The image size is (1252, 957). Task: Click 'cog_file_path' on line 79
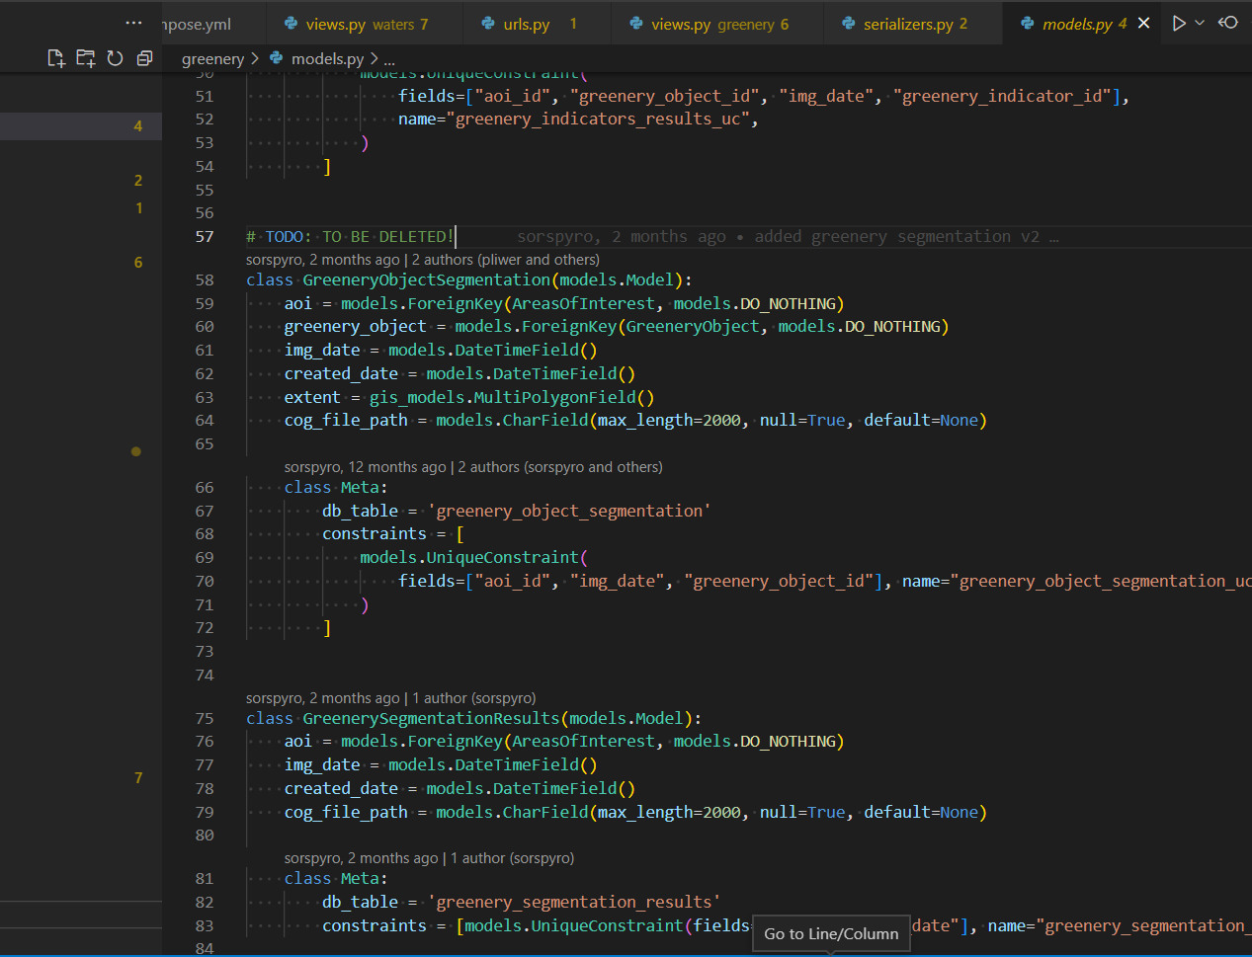(346, 812)
